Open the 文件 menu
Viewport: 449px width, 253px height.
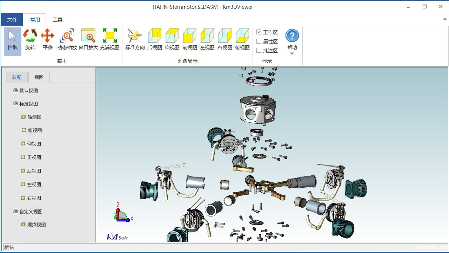tap(12, 20)
